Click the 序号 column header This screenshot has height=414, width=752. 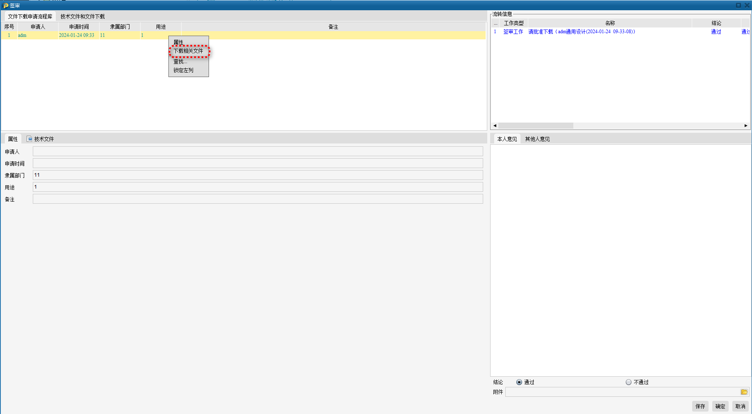click(9, 27)
